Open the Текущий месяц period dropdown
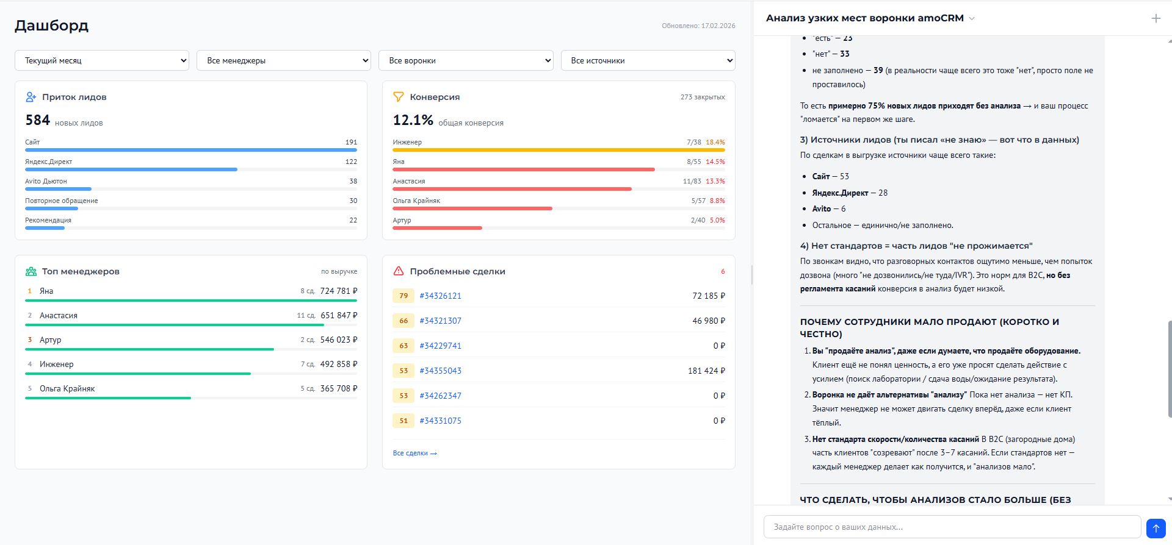 pyautogui.click(x=102, y=60)
